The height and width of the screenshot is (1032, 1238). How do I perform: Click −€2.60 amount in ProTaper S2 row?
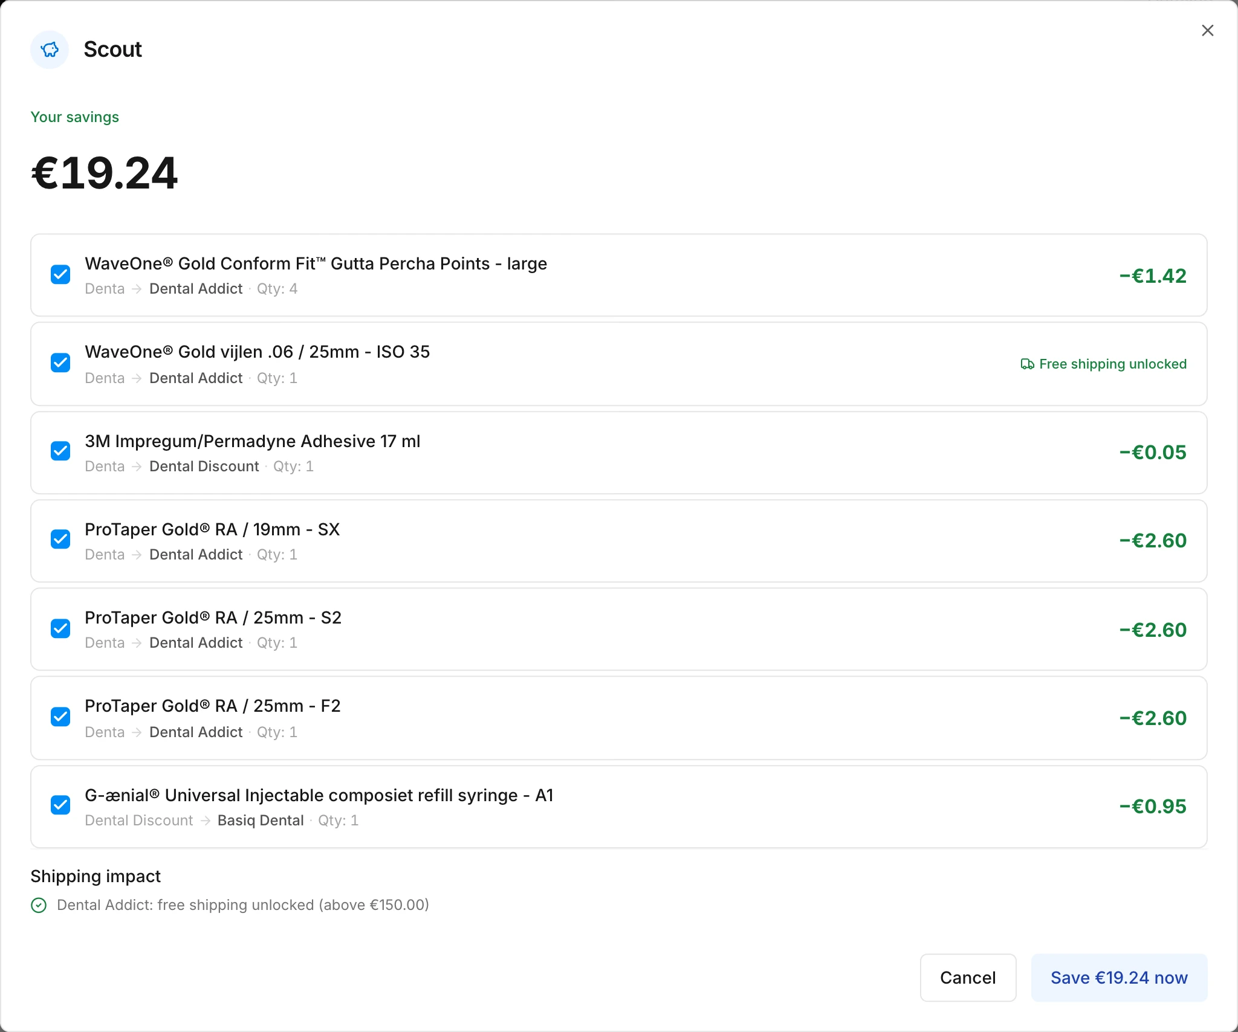1153,630
